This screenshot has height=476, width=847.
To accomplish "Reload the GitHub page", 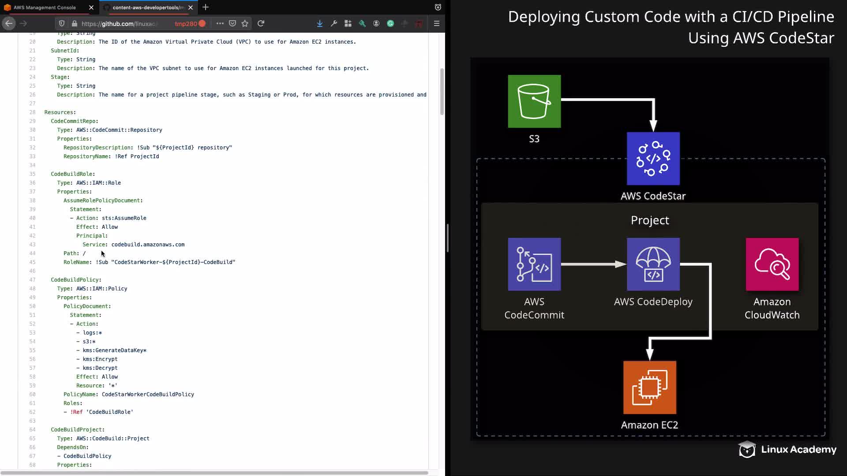I will pyautogui.click(x=261, y=23).
